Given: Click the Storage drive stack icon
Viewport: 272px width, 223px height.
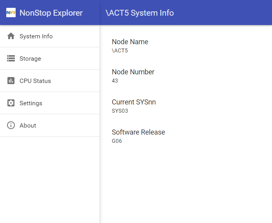Looking at the screenshot, I should click(11, 58).
